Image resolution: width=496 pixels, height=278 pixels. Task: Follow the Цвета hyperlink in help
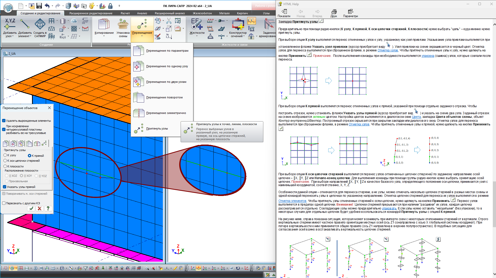click(x=416, y=117)
